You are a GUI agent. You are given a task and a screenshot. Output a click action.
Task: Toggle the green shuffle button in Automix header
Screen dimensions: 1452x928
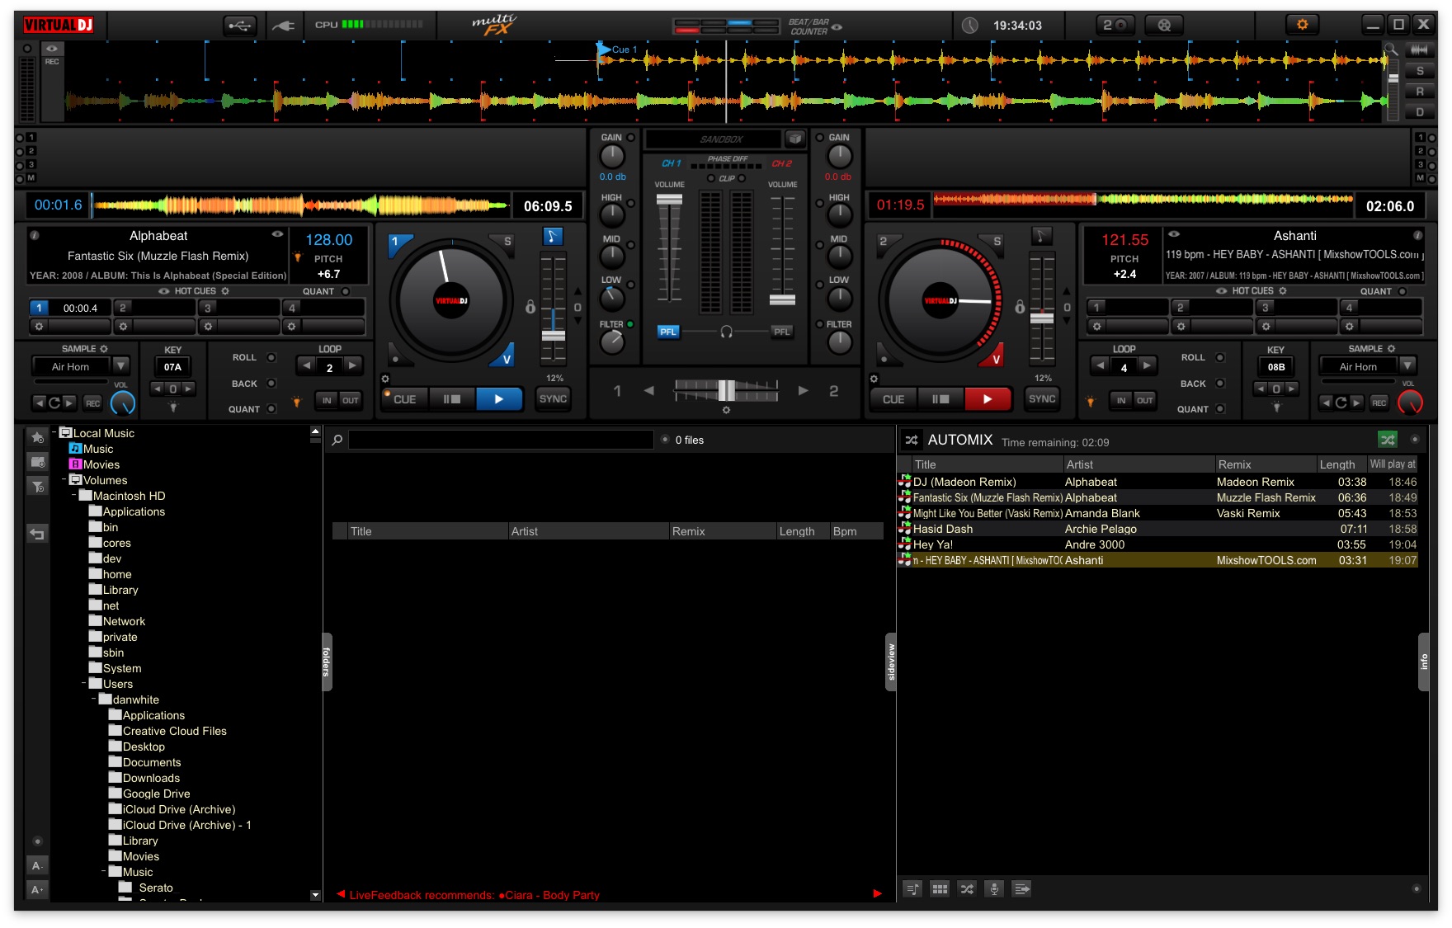coord(1388,440)
